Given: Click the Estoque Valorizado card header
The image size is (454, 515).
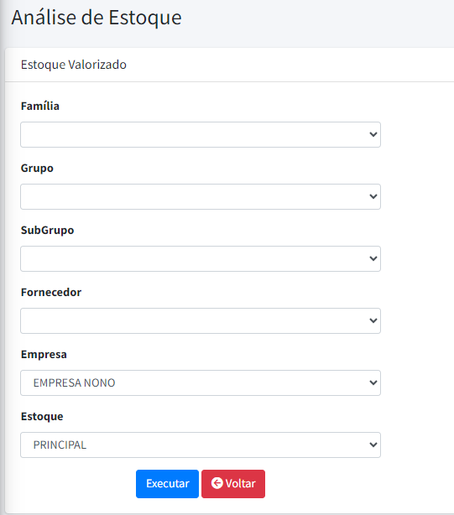Looking at the screenshot, I should 74,65.
